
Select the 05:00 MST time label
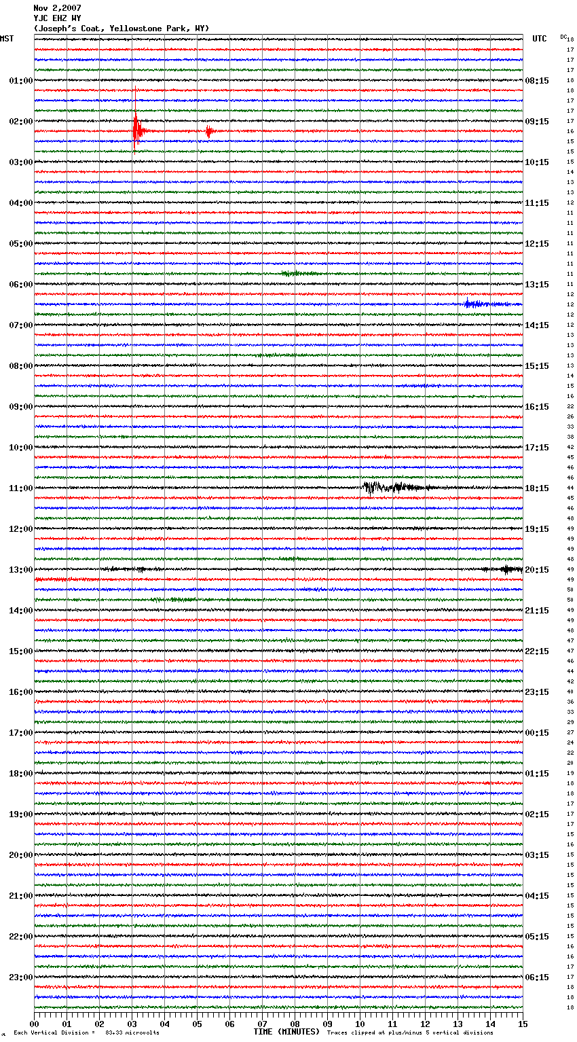coord(20,244)
